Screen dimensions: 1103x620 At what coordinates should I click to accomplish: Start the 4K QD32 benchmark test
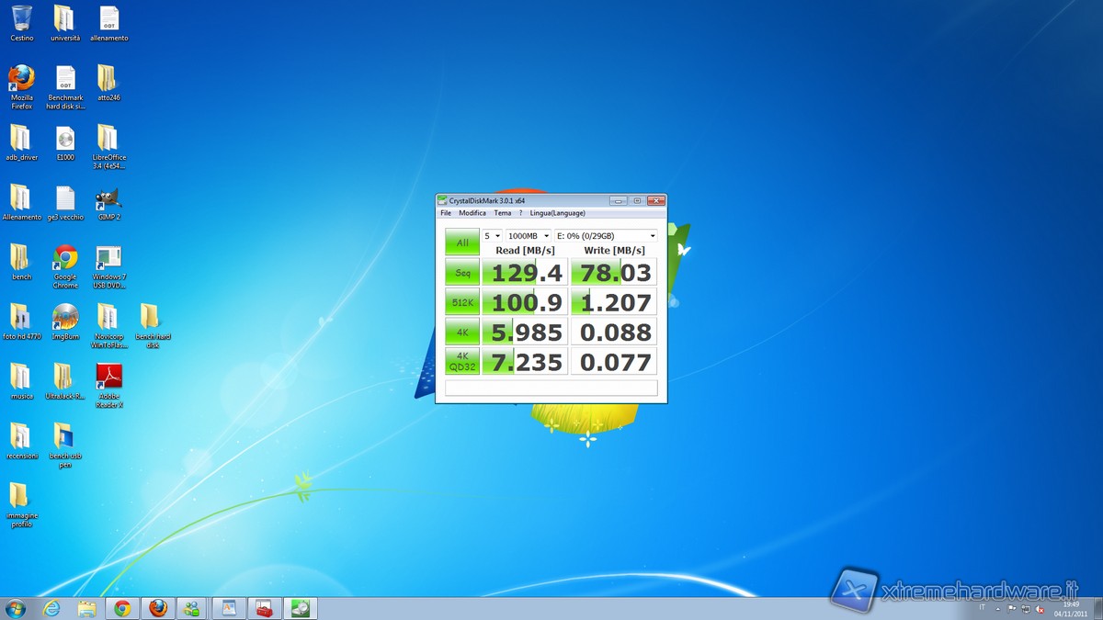click(x=462, y=361)
